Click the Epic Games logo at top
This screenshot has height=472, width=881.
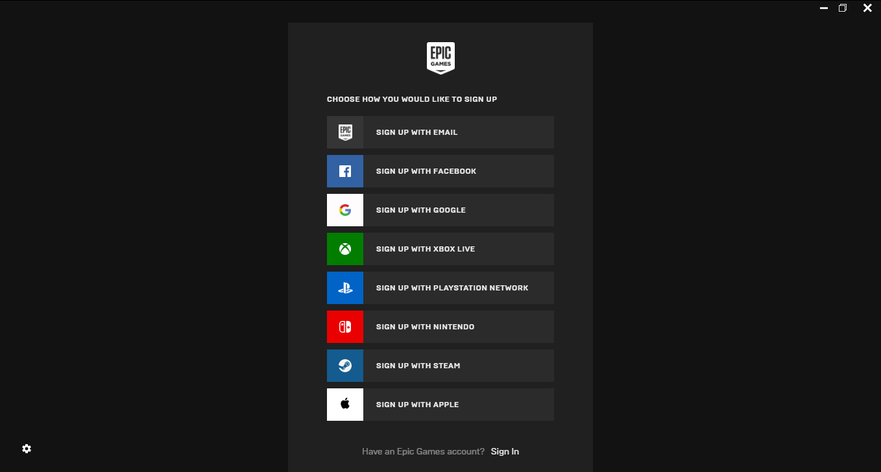440,58
